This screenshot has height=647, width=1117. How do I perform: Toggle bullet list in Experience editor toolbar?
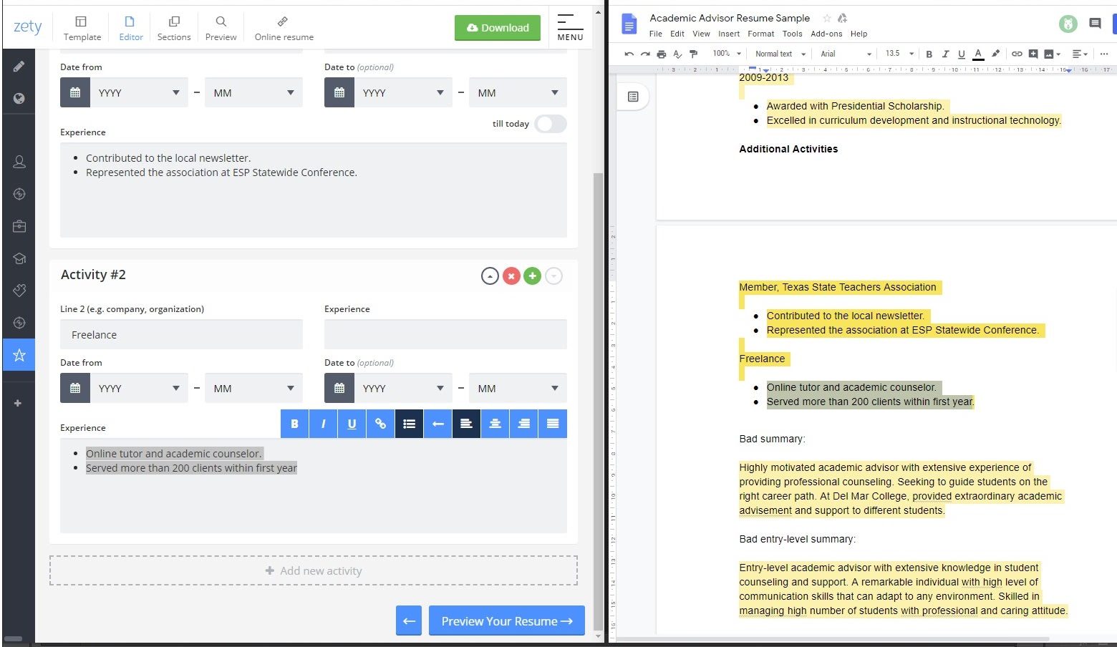(409, 424)
